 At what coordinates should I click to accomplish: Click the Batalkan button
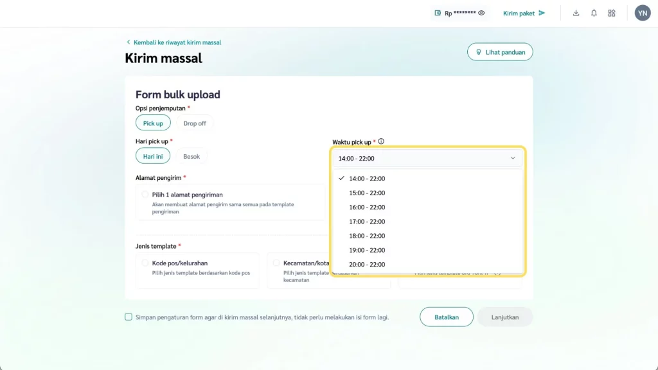pos(446,317)
